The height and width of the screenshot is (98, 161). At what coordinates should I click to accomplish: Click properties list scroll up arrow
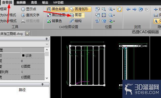click(47, 50)
